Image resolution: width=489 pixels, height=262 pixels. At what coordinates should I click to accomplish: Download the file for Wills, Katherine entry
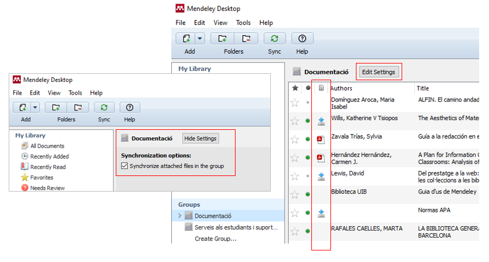pos(321,121)
